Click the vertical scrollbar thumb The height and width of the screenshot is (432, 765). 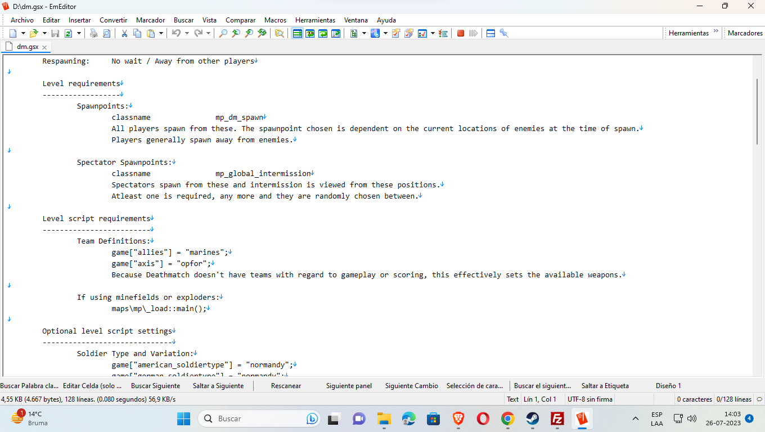(758, 112)
